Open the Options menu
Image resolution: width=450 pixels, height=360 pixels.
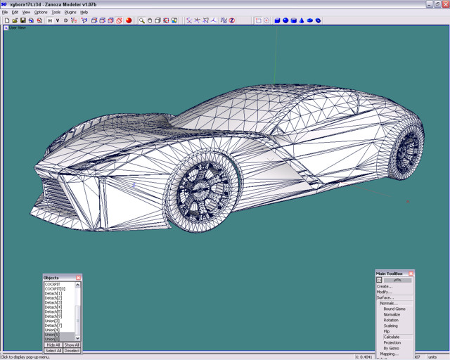coord(41,12)
